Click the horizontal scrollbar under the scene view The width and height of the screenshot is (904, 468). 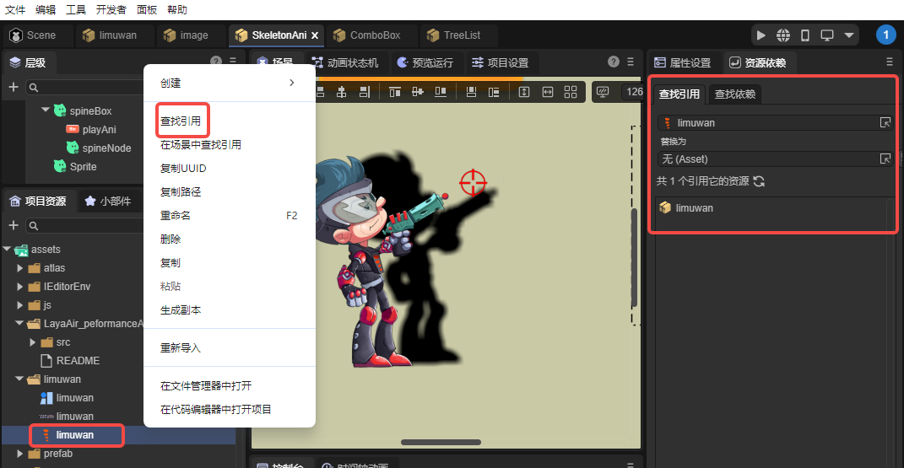click(441, 442)
